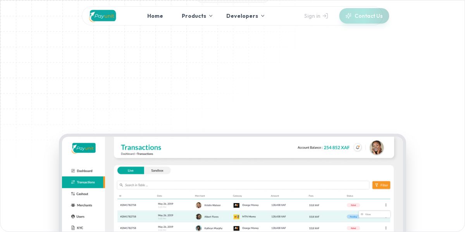Open the three-dot menu for Kathryn Murphy
This screenshot has width=465, height=232.
click(x=386, y=228)
